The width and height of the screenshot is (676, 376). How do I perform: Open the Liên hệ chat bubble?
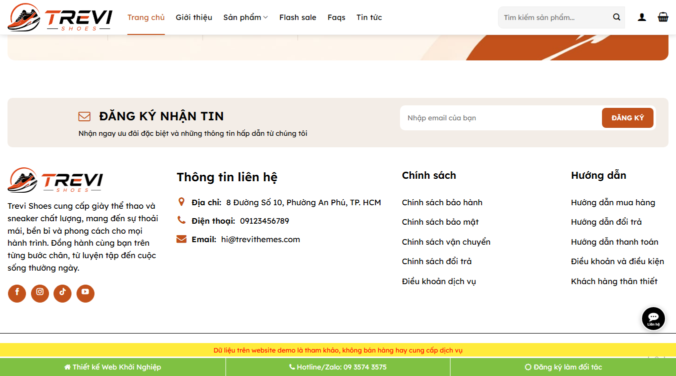tap(653, 319)
